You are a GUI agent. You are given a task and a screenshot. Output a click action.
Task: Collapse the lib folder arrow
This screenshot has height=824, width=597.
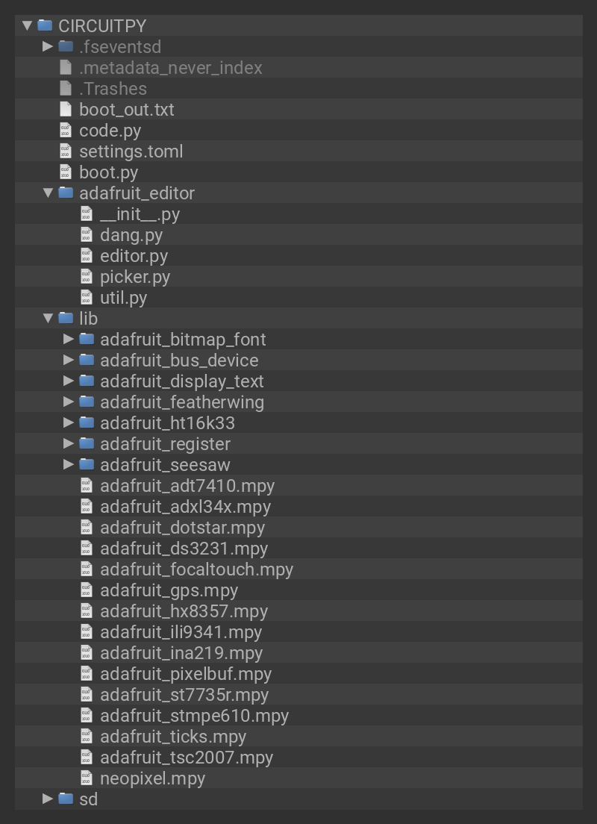tap(48, 318)
